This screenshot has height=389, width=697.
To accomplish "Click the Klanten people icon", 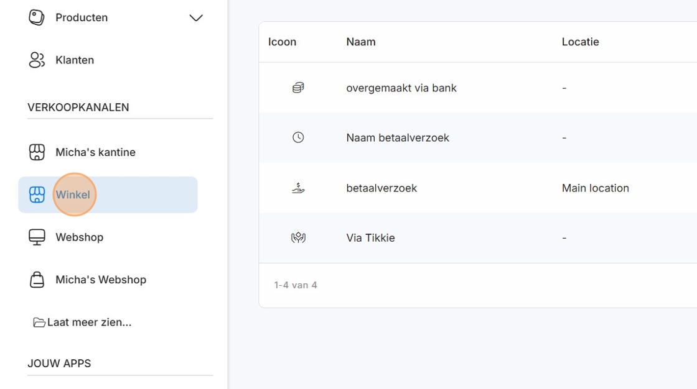I will coord(37,60).
